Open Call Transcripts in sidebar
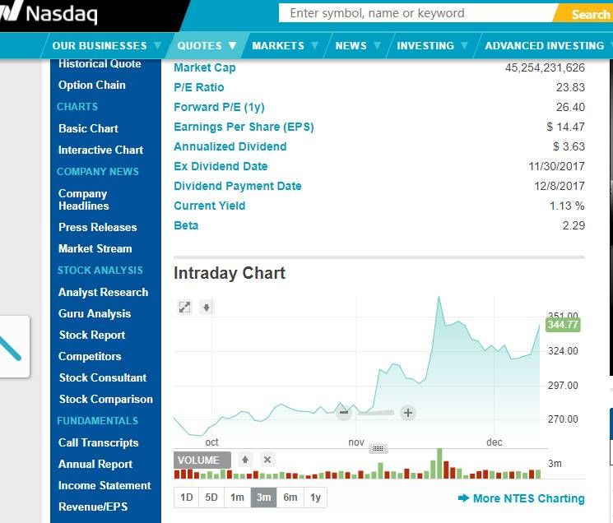Image resolution: width=613 pixels, height=523 pixels. coord(99,442)
